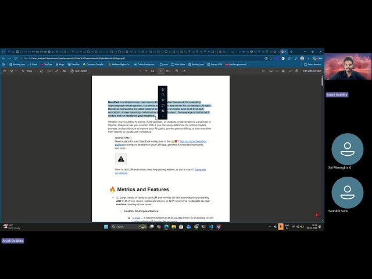
Task: Search the selected text via floating toolbar
Action: pyautogui.click(x=163, y=94)
